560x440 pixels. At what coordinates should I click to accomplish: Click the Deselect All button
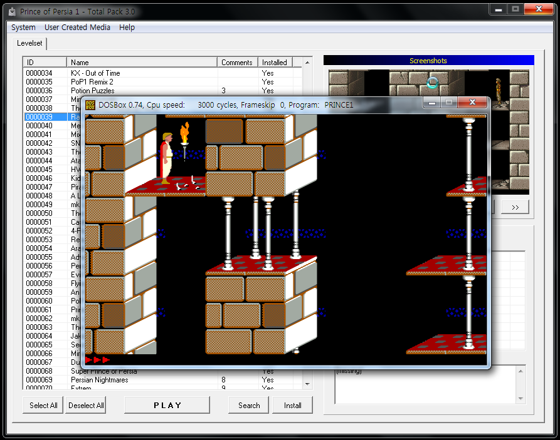pos(86,406)
